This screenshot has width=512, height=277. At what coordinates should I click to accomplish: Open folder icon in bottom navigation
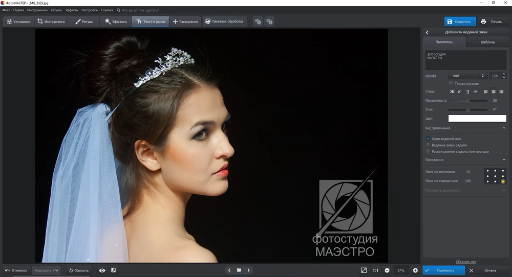[x=239, y=270]
